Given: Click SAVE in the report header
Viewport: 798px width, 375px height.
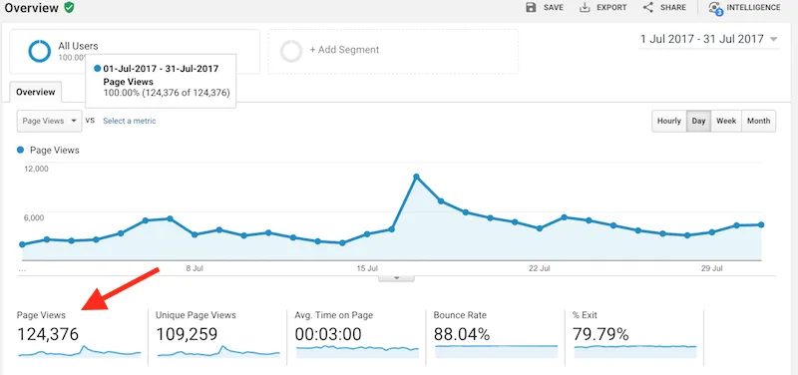Looking at the screenshot, I should [x=554, y=8].
